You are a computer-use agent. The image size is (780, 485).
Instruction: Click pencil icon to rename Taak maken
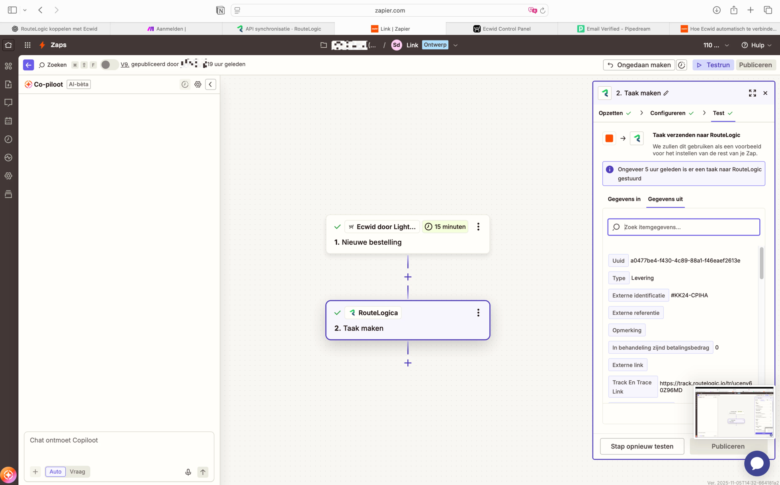coord(666,93)
